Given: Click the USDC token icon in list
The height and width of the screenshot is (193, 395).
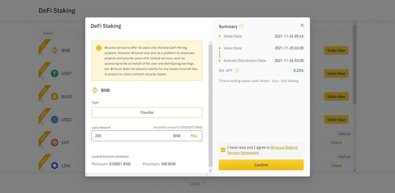Looking at the screenshot, I should (x=55, y=120).
